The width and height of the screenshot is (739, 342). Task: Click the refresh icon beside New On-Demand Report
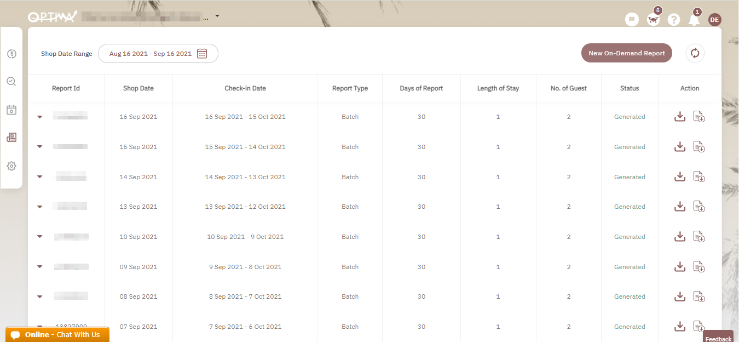coord(695,53)
